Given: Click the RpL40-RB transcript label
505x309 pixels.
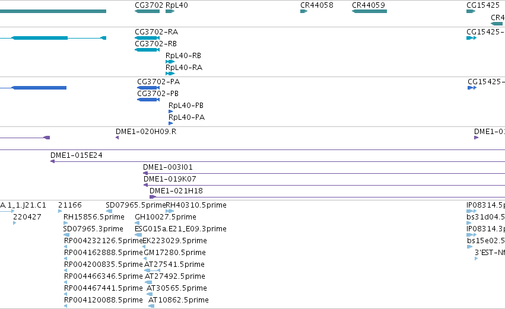Looking at the screenshot, I should (x=183, y=56).
